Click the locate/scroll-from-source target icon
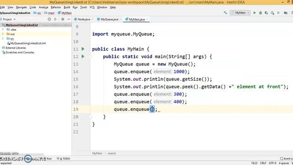 pyautogui.click(x=49, y=19)
